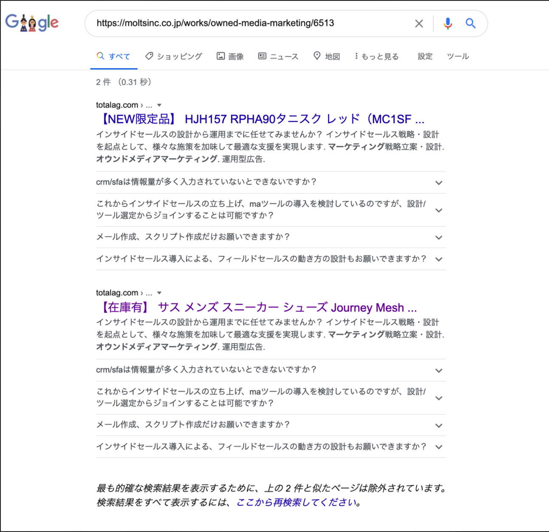Open the 【在庫有】 サス メンズ スニーカー result
The width and height of the screenshot is (549, 532).
(258, 307)
